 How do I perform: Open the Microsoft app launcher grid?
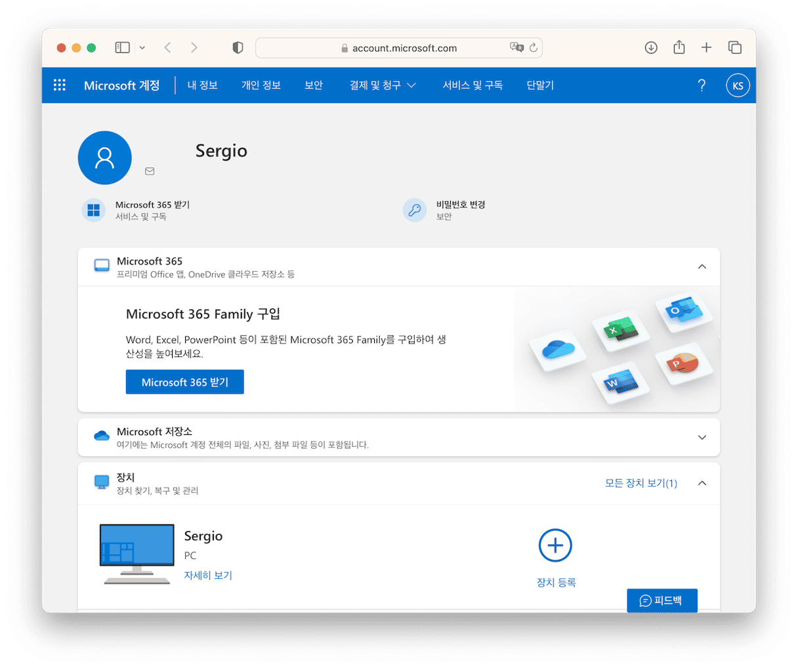point(60,85)
